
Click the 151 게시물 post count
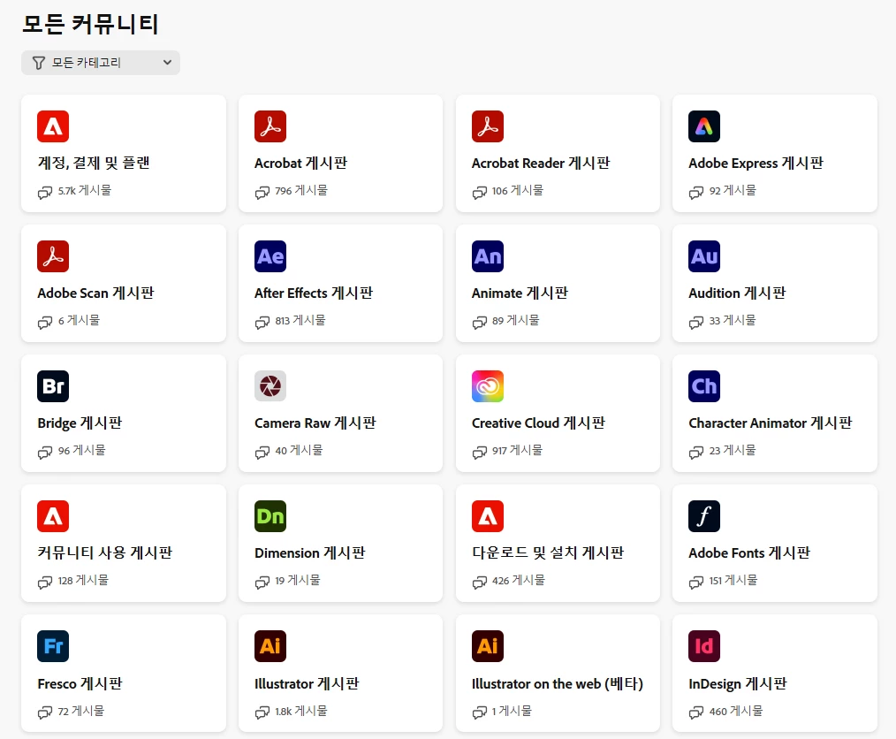point(733,580)
